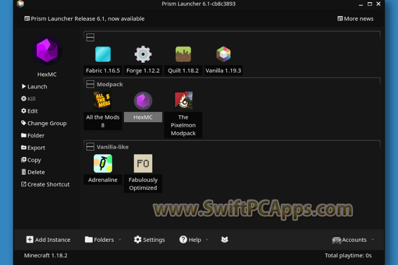The image size is (398, 265).
Task: Click the Modpack group header text
Action: pos(109,84)
